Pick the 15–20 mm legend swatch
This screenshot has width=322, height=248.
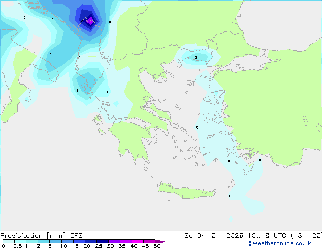tap(79, 241)
